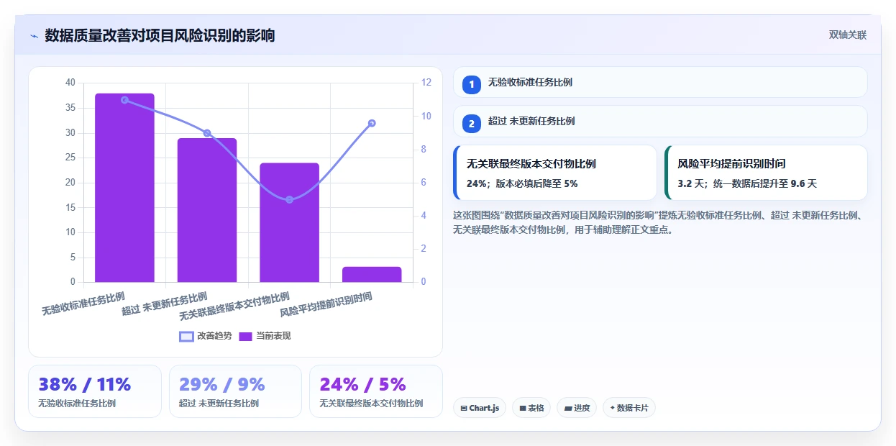Click the short bar for 风险平均提前识别时间
Screen dimensions: 896x446
(x=372, y=274)
